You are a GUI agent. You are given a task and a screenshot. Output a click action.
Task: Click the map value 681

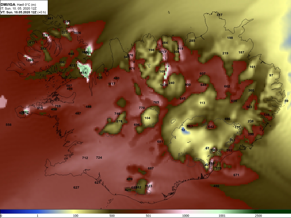click(x=160, y=142)
